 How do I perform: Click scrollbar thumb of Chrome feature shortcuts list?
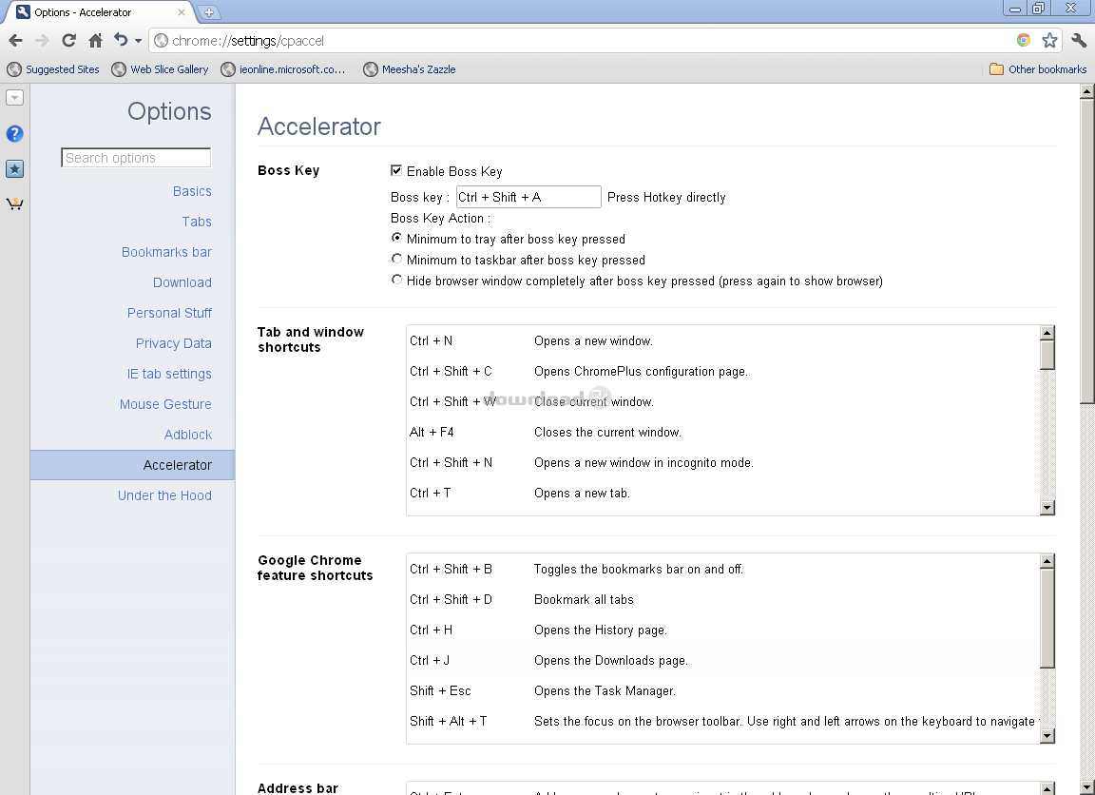(1047, 619)
